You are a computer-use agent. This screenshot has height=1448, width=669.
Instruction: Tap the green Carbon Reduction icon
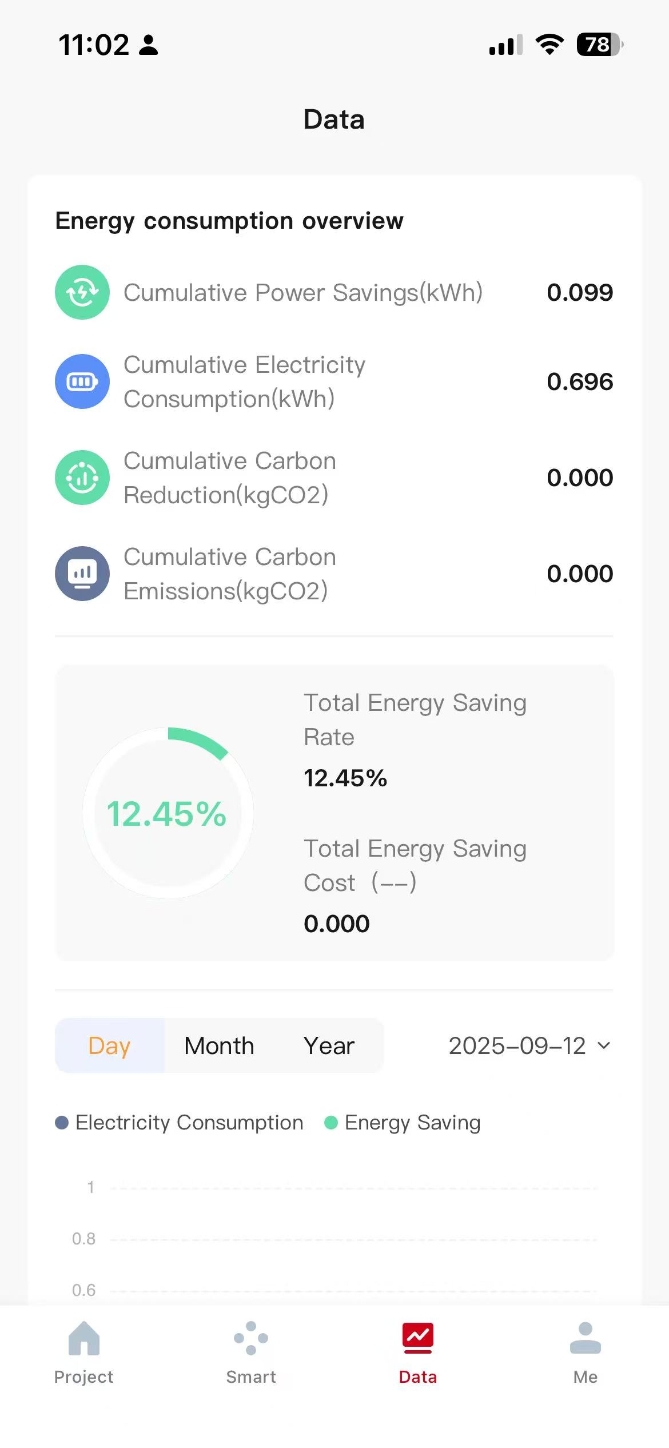tap(82, 478)
